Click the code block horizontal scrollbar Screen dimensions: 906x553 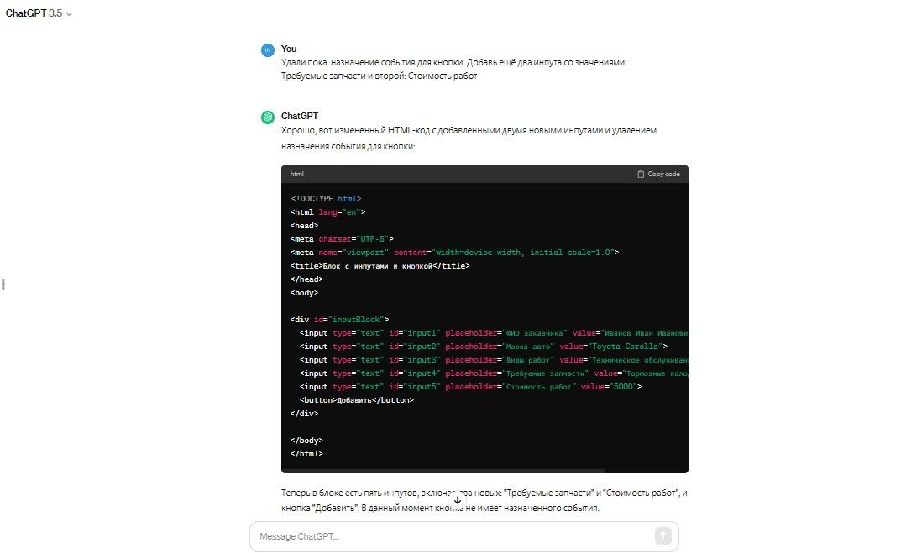click(x=443, y=471)
